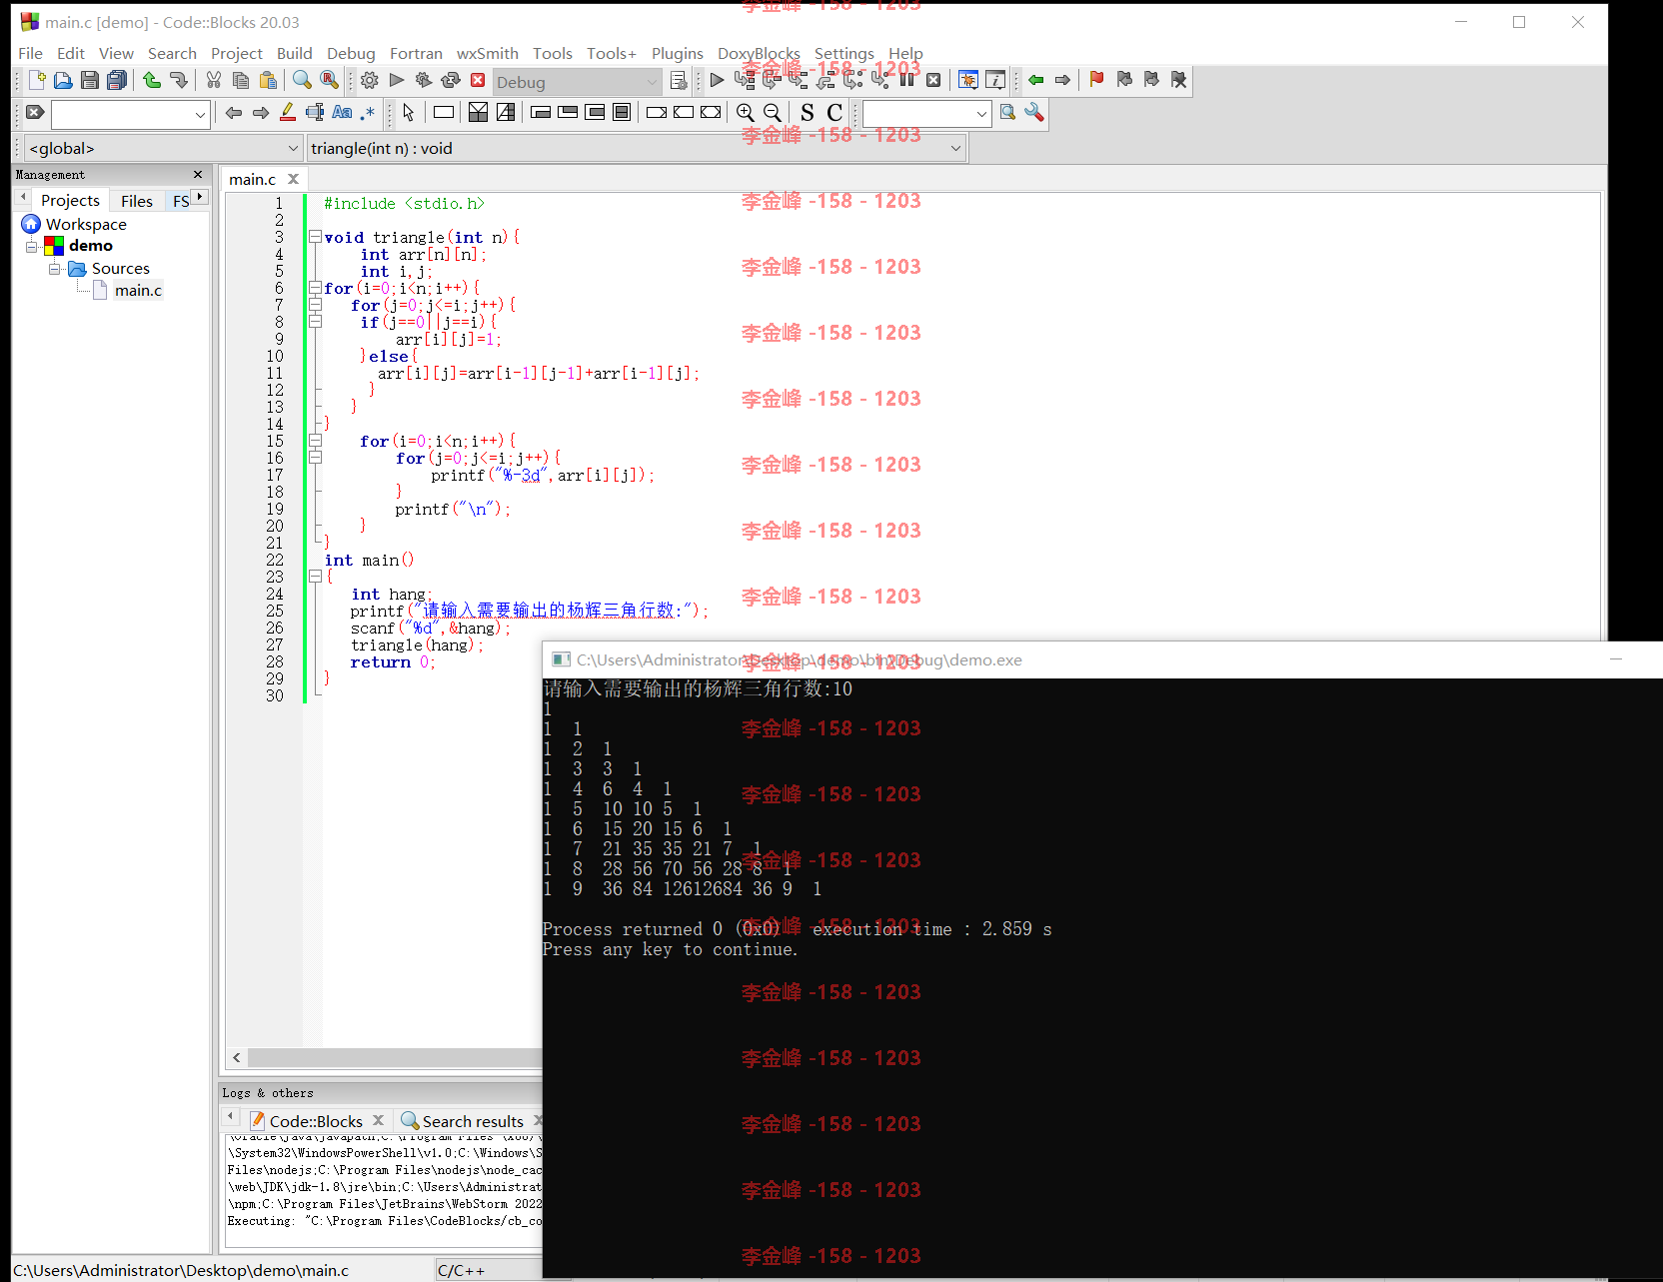This screenshot has width=1663, height=1282.
Task: Toggle the regular expression search option
Action: pos(369,113)
